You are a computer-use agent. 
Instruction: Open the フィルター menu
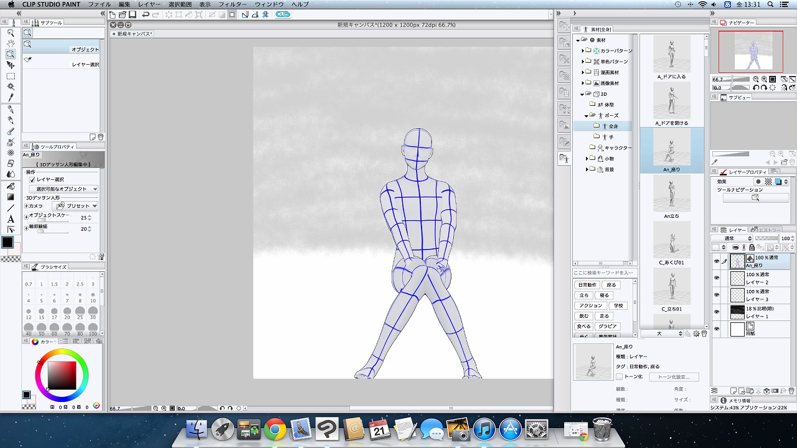[x=232, y=4]
